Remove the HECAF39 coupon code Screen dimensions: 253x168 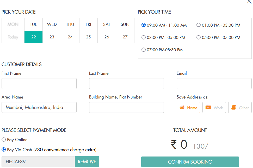87,161
